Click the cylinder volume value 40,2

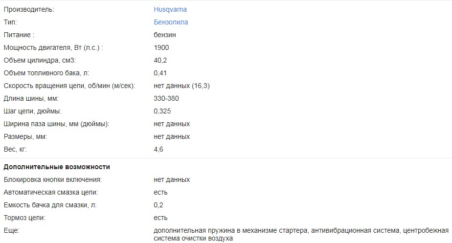click(x=160, y=60)
